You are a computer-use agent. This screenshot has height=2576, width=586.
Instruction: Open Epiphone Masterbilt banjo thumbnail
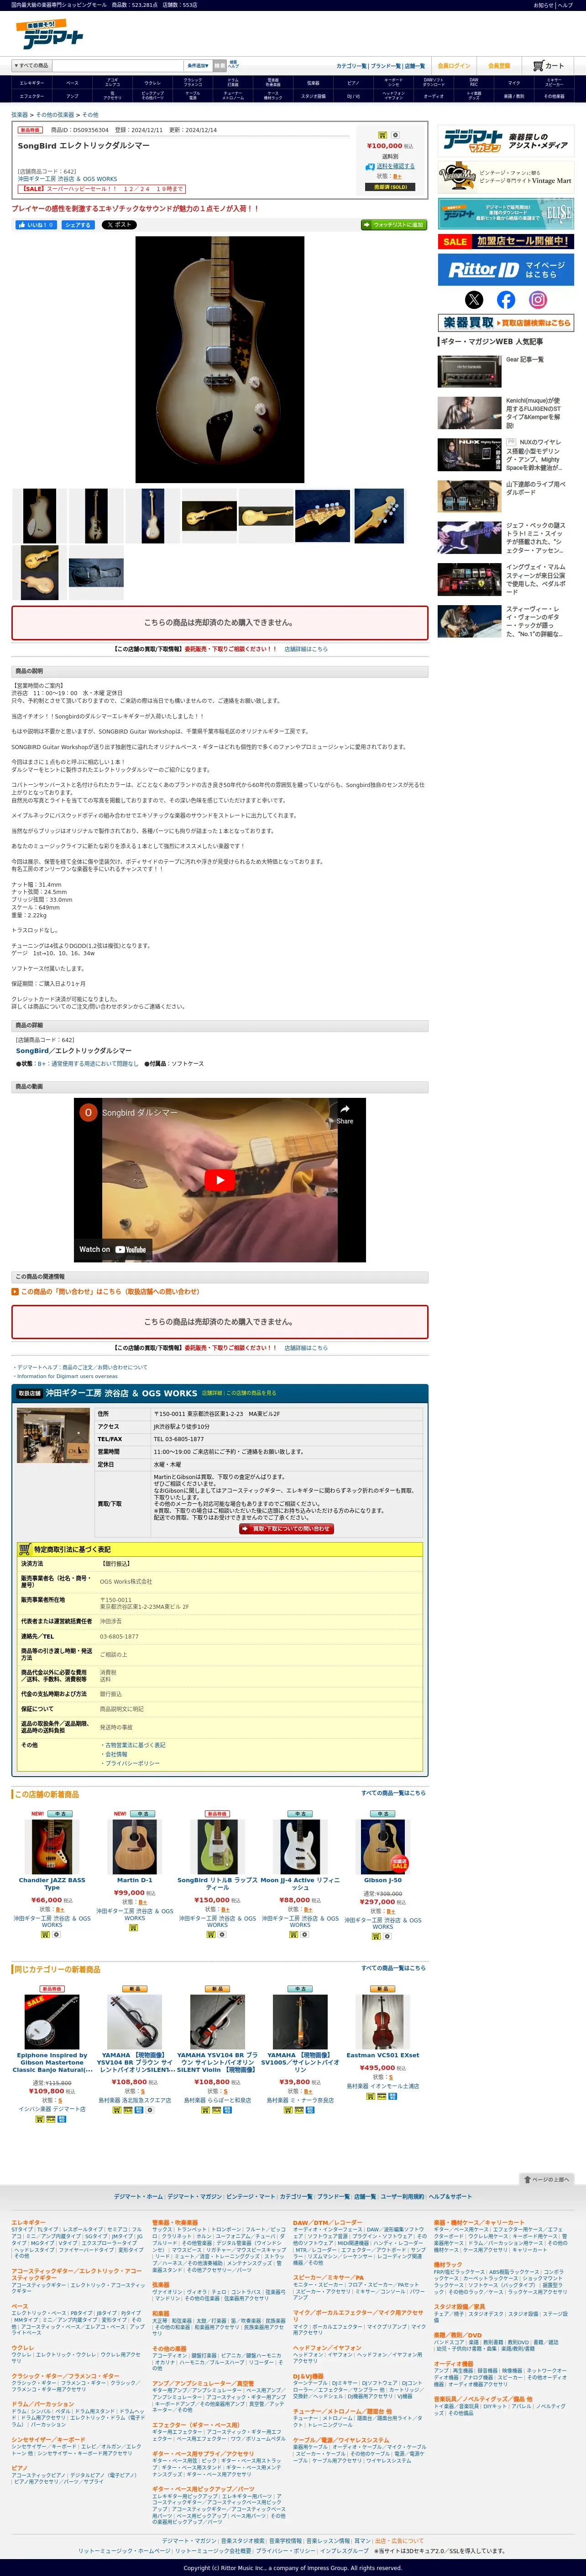52,2021
